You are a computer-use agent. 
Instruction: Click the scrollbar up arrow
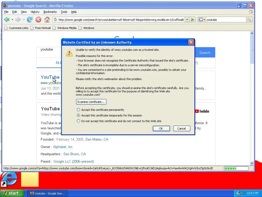252,33
